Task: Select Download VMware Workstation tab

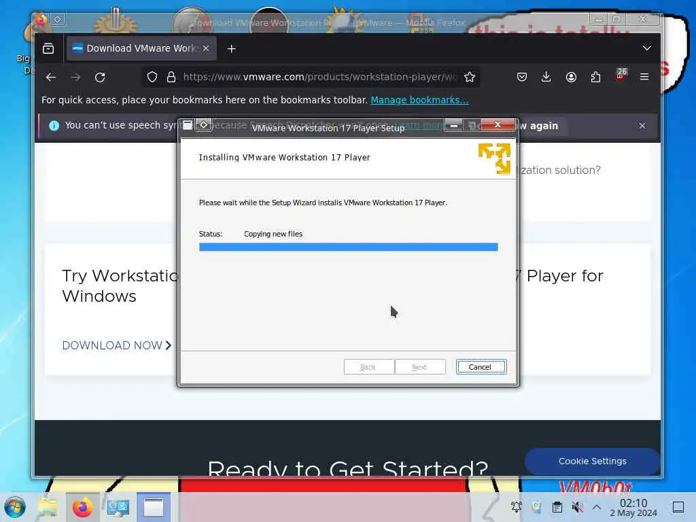Action: point(141,48)
